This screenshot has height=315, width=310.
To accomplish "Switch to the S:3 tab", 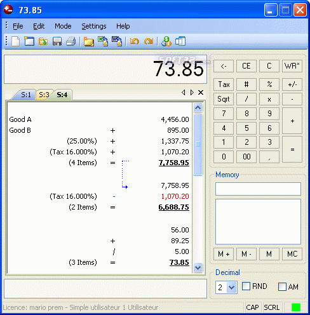I will (x=44, y=95).
